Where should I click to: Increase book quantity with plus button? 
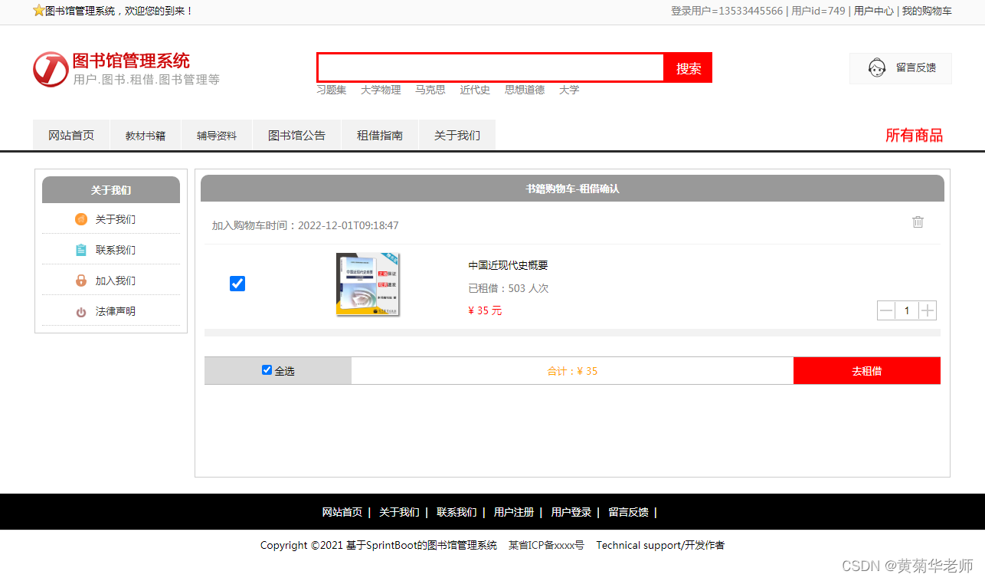click(928, 310)
